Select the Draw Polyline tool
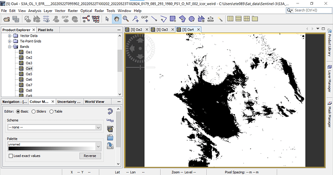The width and height of the screenshot is (333, 175). coord(164,19)
